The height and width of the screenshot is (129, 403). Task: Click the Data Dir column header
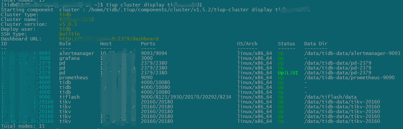point(316,44)
